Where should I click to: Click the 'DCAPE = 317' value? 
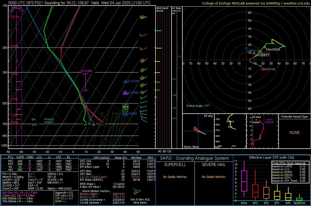(x=11, y=185)
